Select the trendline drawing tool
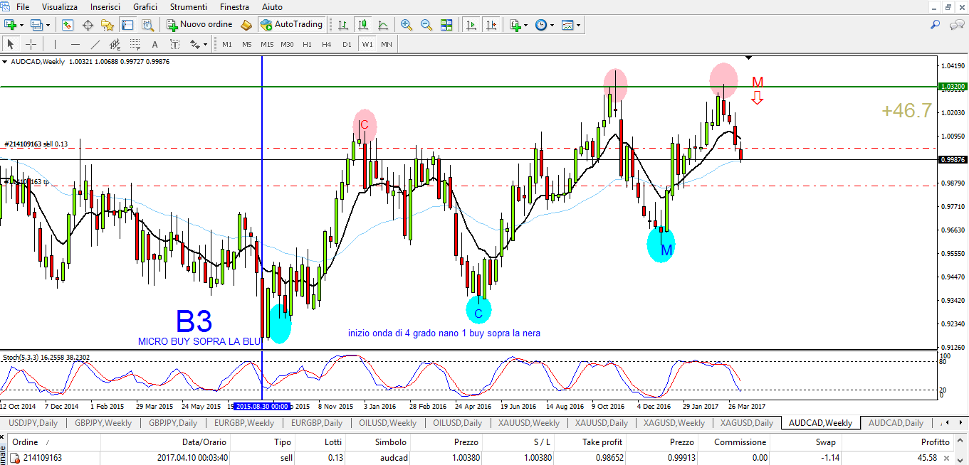Image resolution: width=969 pixels, height=465 pixels. click(95, 44)
